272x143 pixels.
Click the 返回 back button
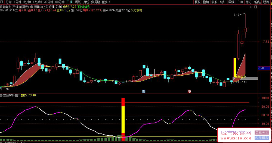266,2
